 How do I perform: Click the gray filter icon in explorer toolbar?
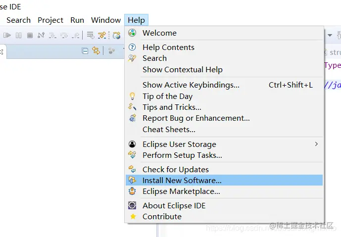point(111,51)
